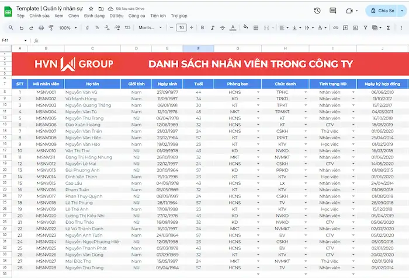
Task: Print the spreadsheet
Action: [x=41, y=27]
